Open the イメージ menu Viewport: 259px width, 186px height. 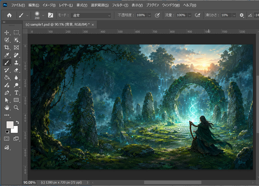point(49,5)
